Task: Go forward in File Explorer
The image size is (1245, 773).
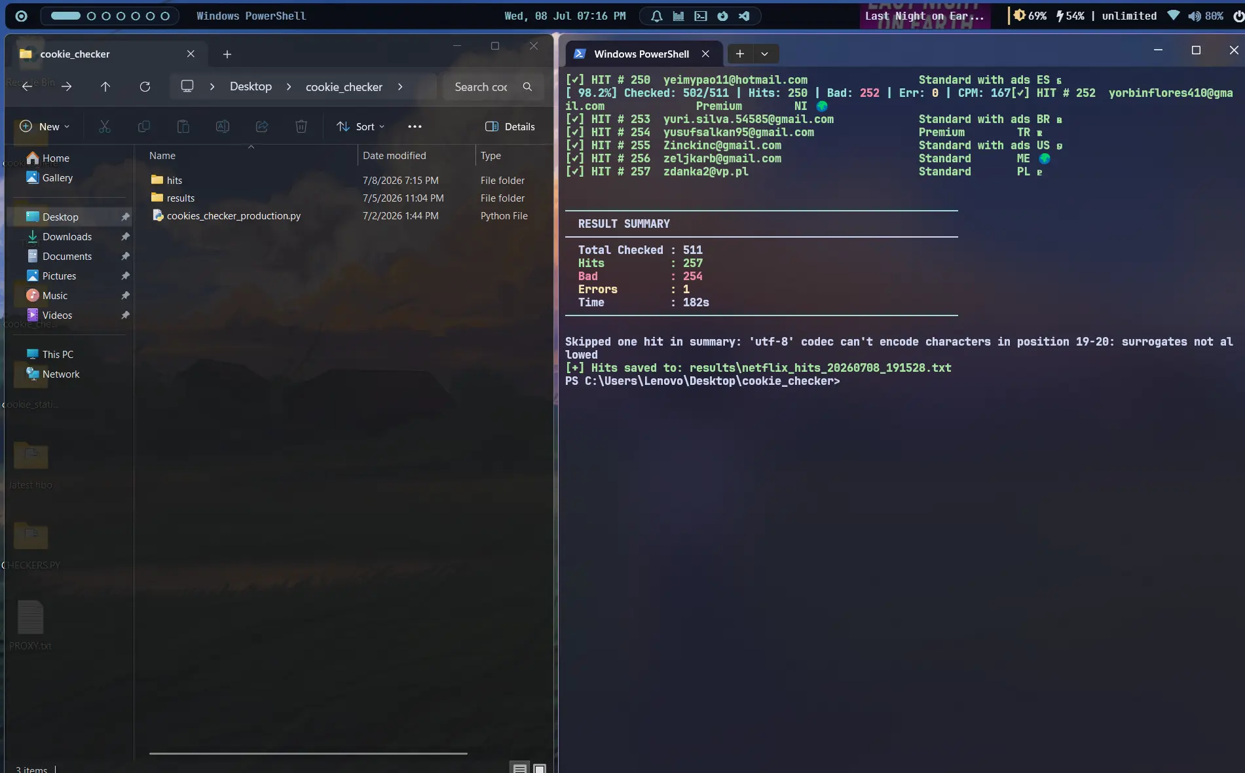Action: pos(66,86)
